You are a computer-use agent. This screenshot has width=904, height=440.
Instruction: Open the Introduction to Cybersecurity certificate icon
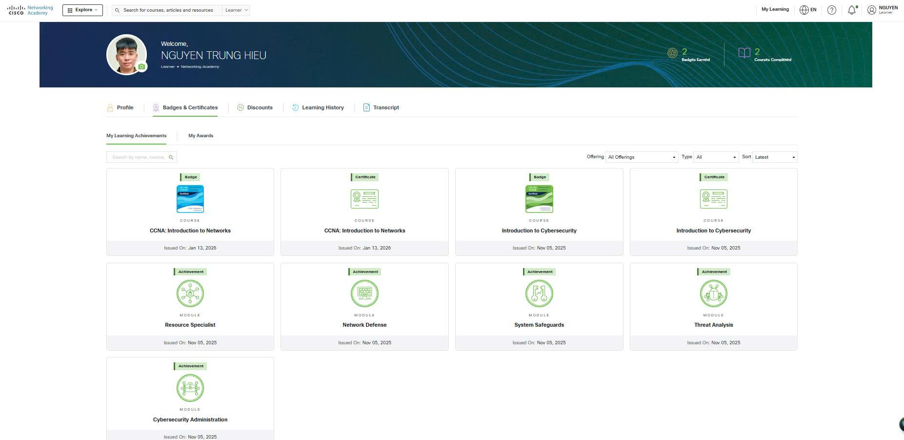pos(713,199)
